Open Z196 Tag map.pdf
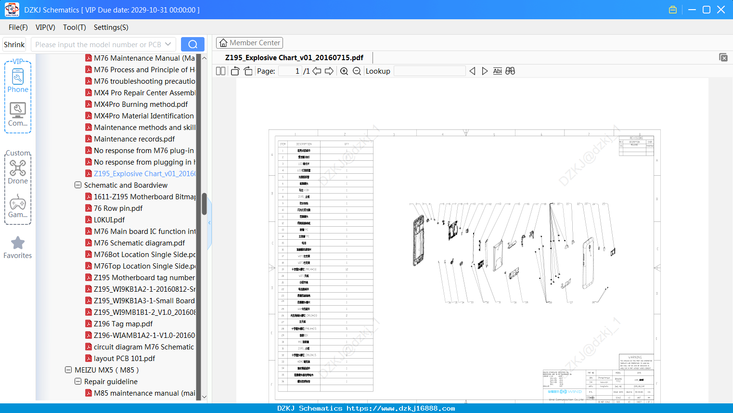Viewport: 733px width, 413px height. [x=119, y=324]
